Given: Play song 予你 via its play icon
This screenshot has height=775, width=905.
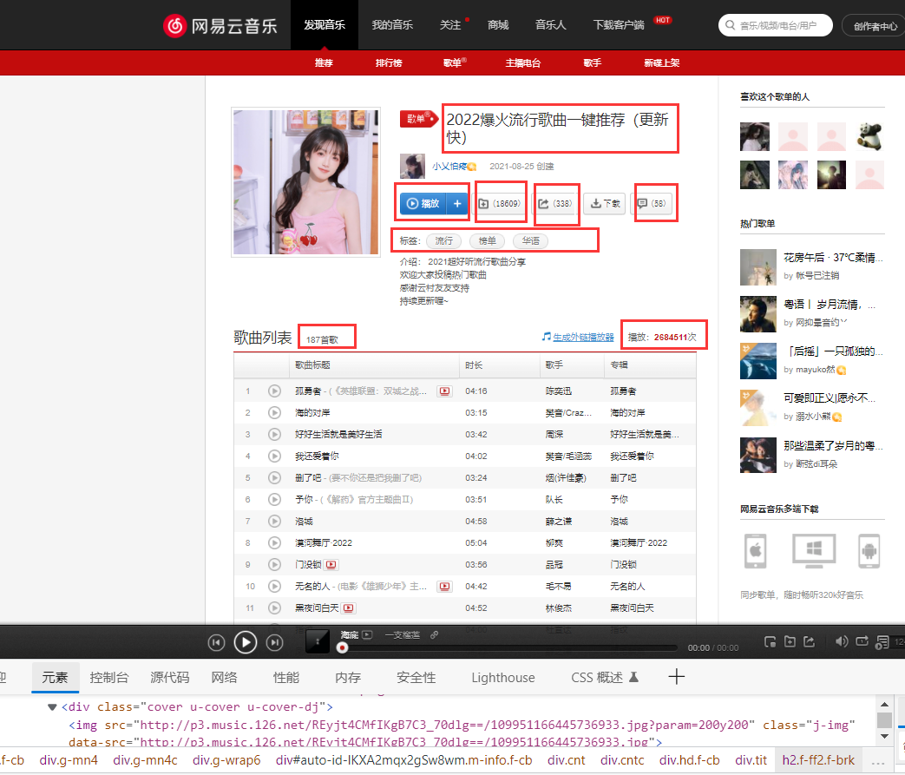Looking at the screenshot, I should [x=274, y=500].
